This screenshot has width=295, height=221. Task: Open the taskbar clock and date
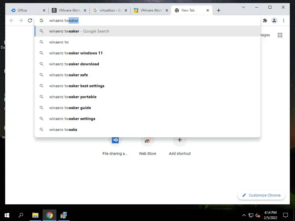[270, 215]
